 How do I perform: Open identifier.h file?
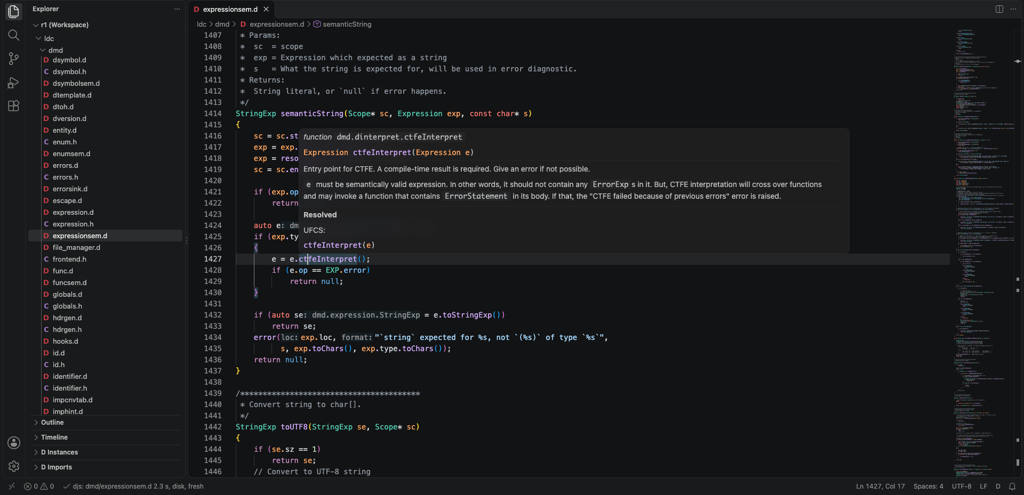[70, 388]
